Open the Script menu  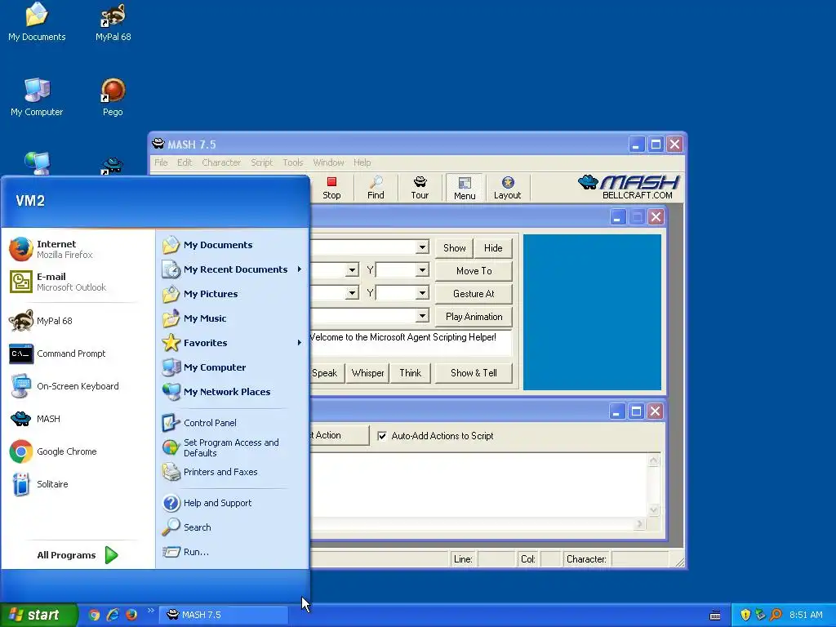point(262,162)
